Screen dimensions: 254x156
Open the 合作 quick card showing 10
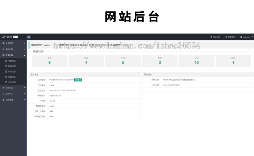197,61
